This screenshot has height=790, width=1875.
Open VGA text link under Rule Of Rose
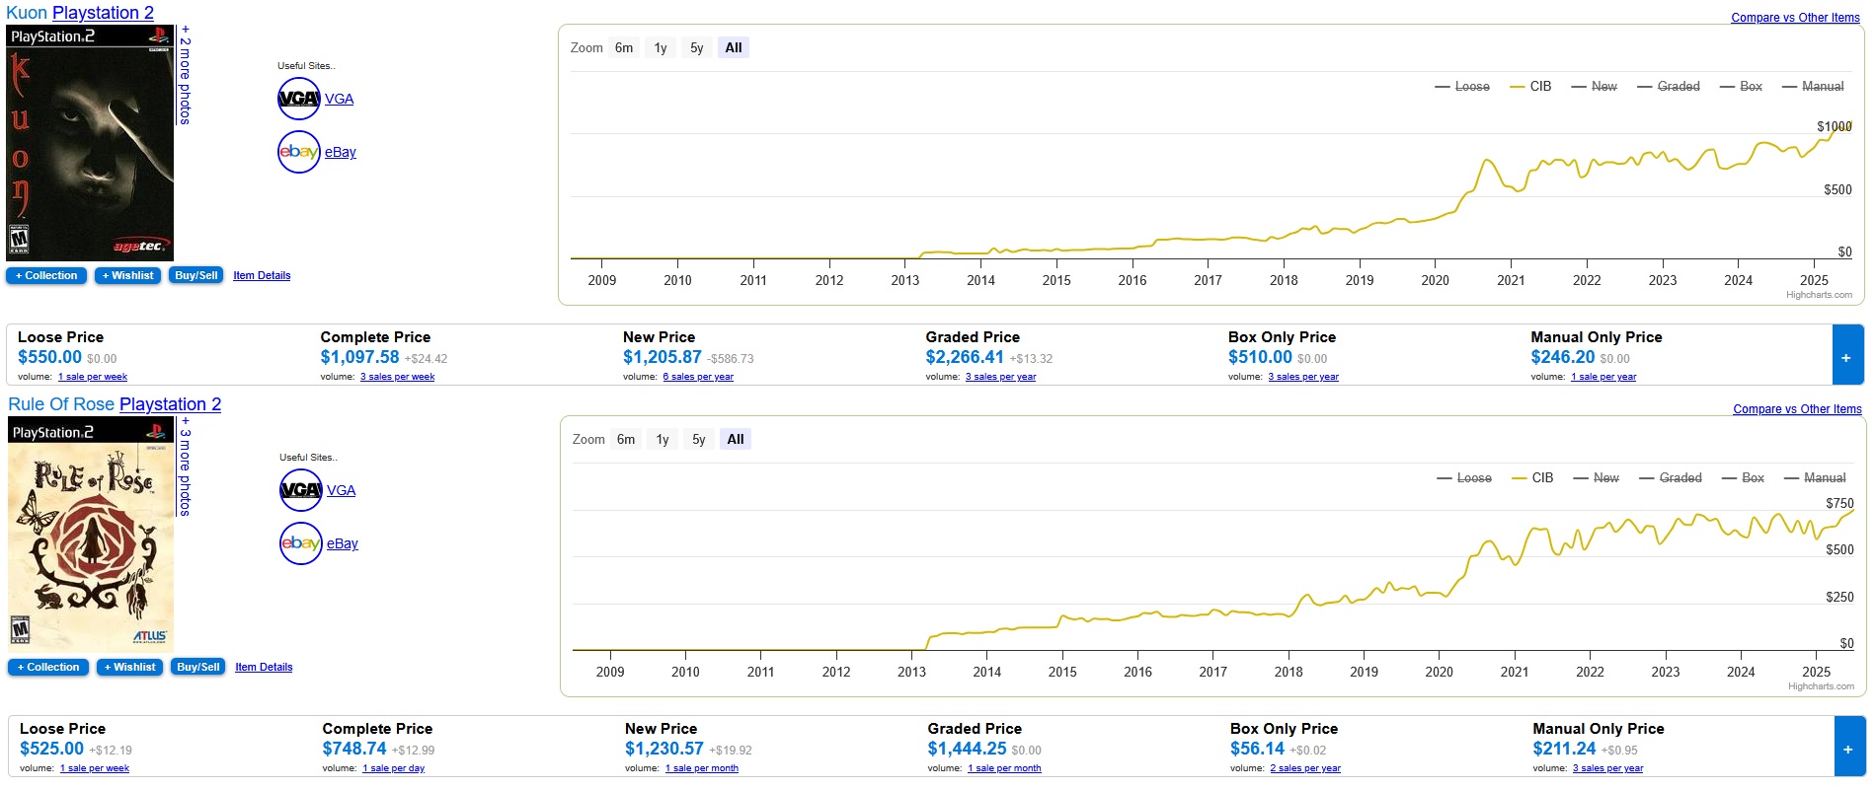point(341,490)
